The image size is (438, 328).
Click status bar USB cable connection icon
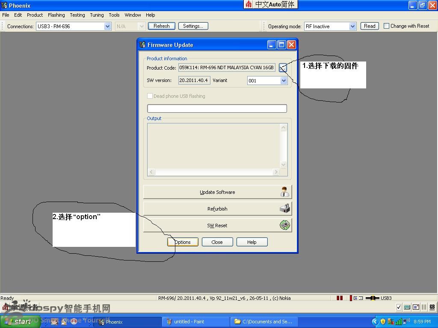(x=373, y=298)
